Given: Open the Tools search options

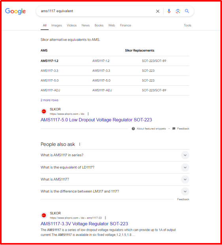Looking at the screenshot, I should [x=187, y=25].
